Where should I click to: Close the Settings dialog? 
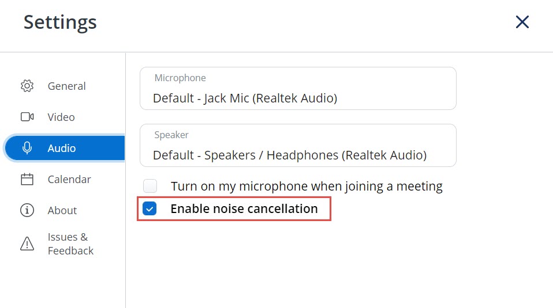point(522,22)
